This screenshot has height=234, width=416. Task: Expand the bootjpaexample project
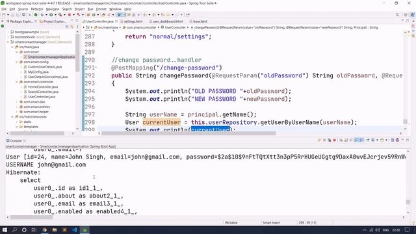coord(8,32)
